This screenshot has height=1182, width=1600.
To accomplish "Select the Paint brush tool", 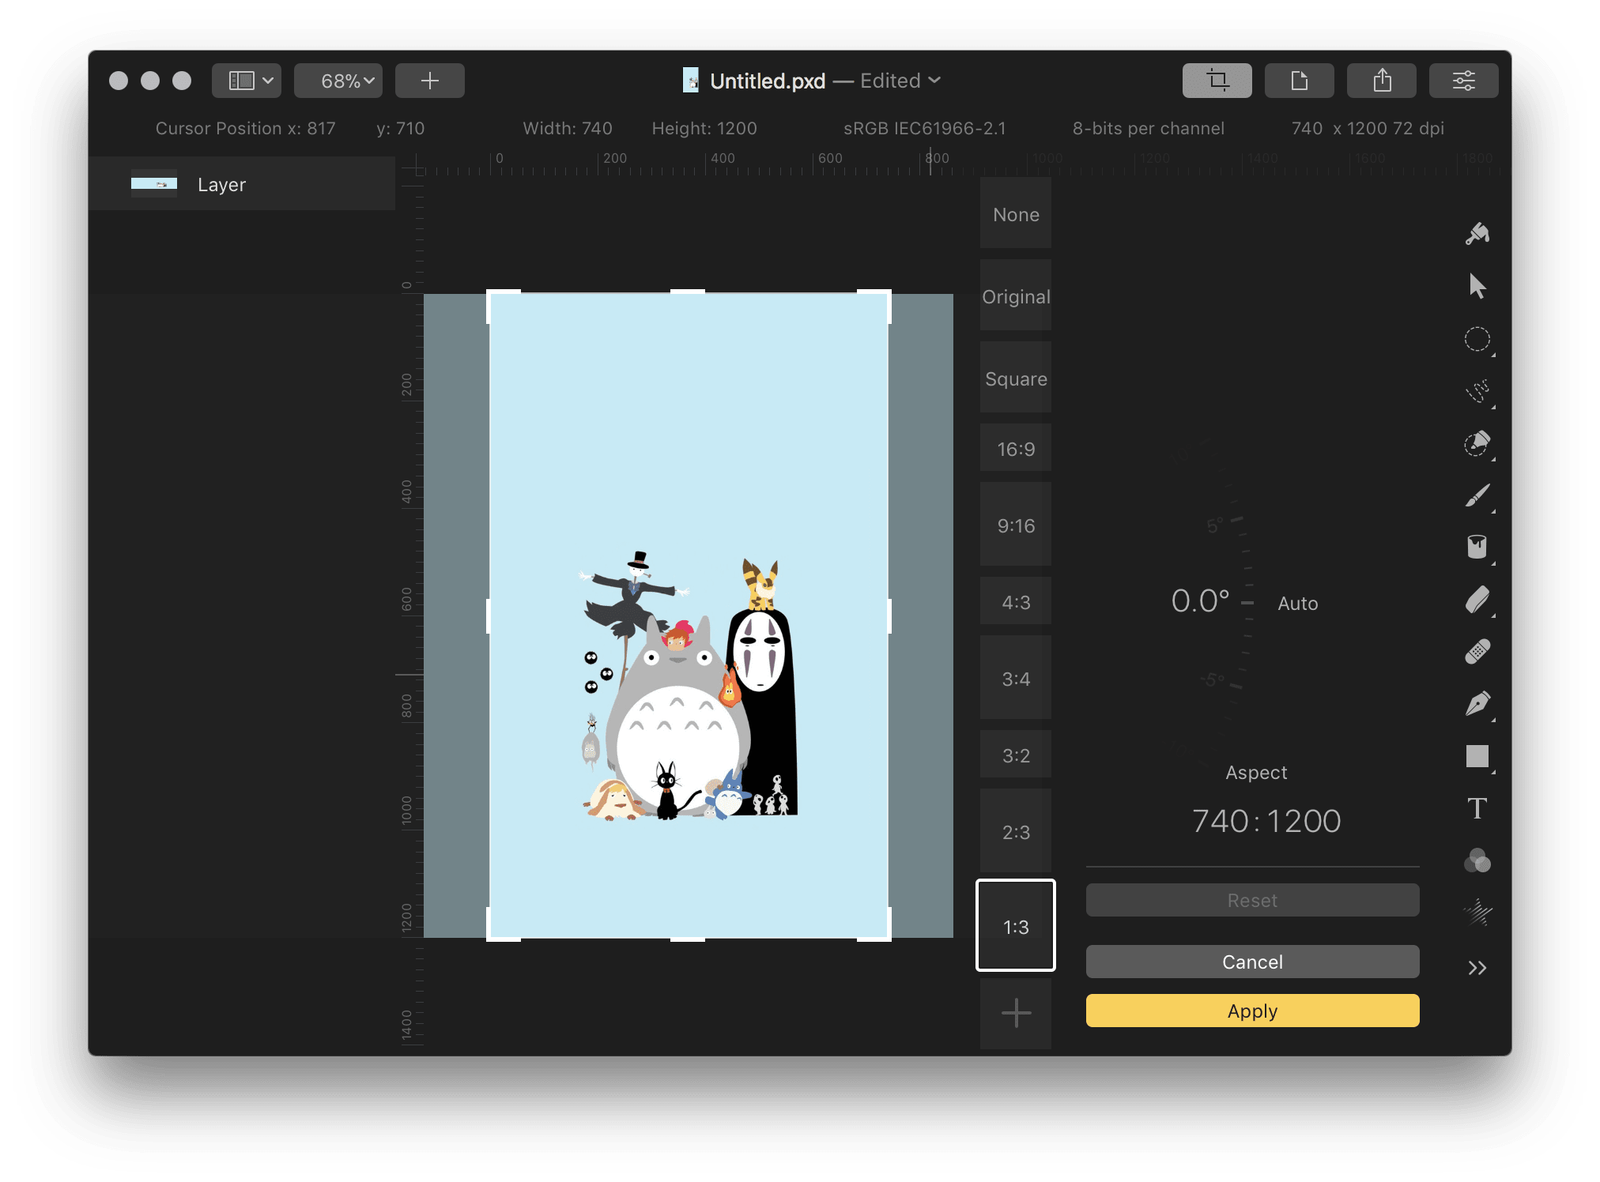I will tap(1477, 495).
